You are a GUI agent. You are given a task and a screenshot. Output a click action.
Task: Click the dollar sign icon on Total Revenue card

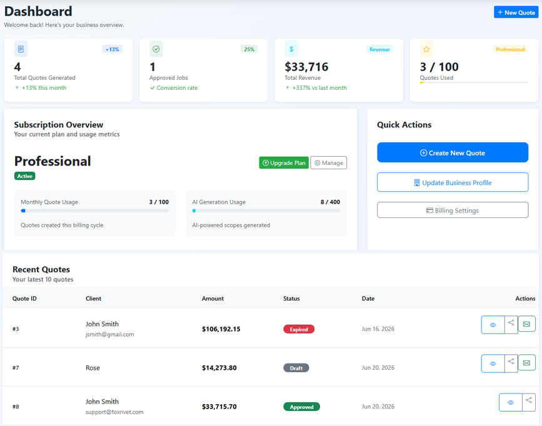pos(291,49)
